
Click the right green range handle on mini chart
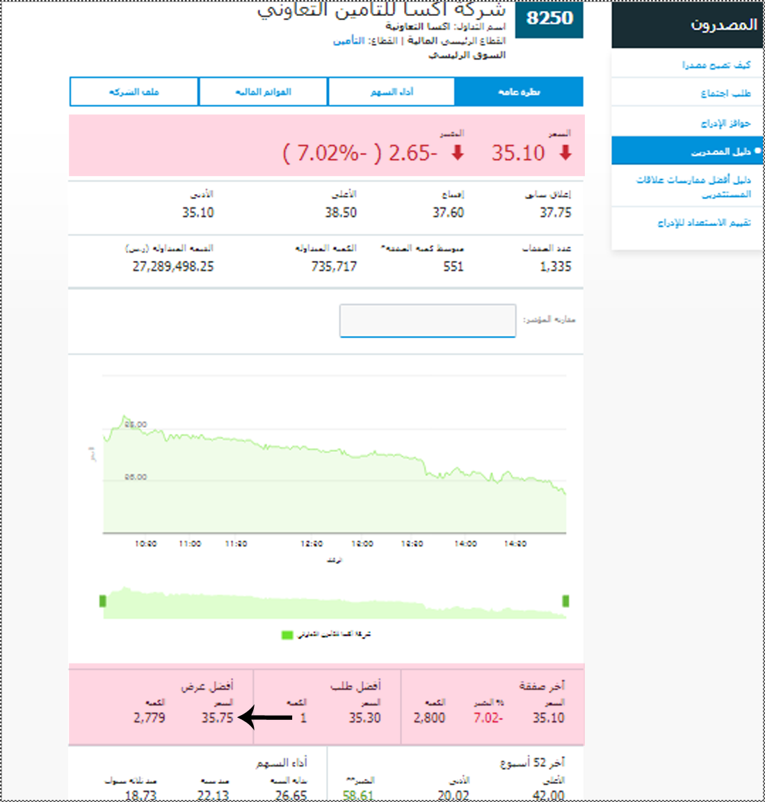565,601
